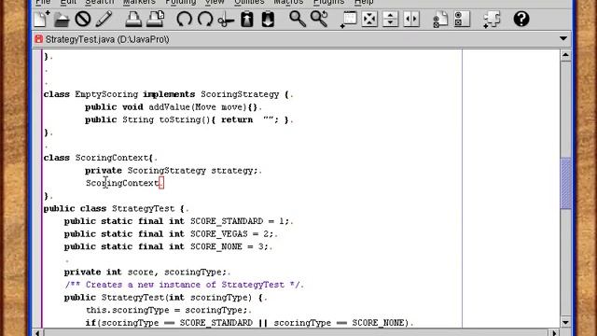
Task: Open Find dialog with magnifier icon
Action: tap(298, 19)
